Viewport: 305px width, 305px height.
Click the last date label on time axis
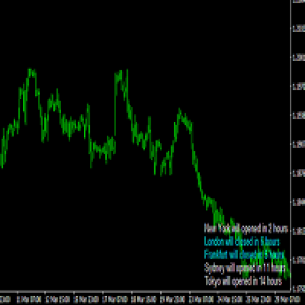tap(288, 299)
